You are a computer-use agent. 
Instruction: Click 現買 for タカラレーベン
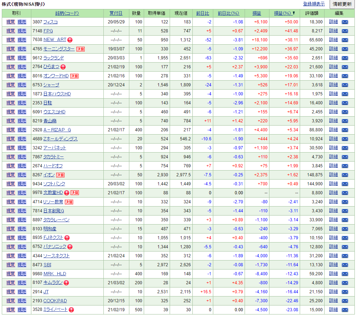(x=10, y=220)
